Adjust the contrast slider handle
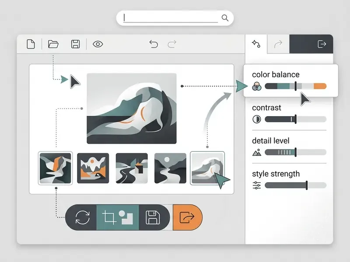350x262 pixels. click(x=296, y=119)
